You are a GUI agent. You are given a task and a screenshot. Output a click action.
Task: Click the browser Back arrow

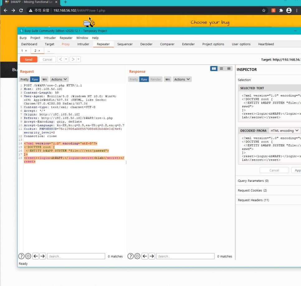pyautogui.click(x=6, y=10)
